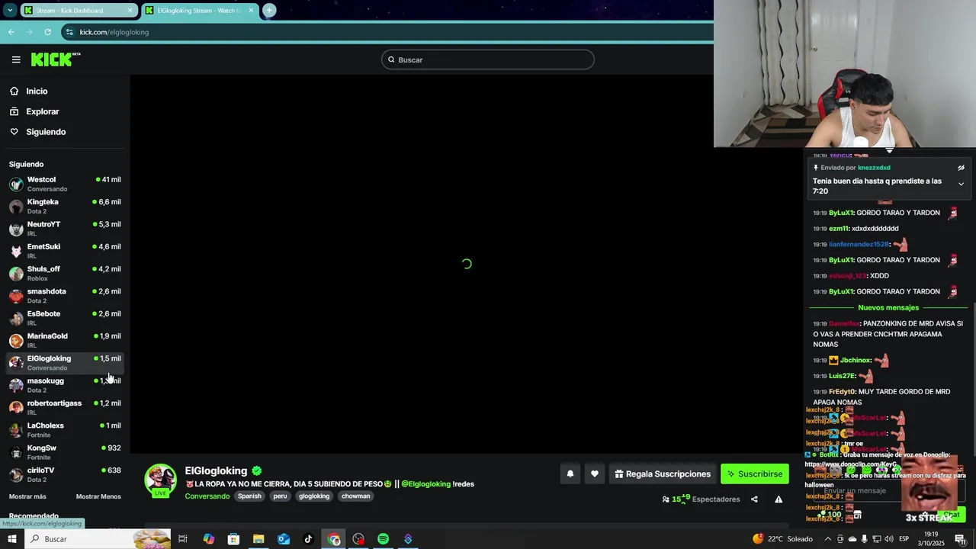Toggle channel notification bell
976x549 pixels.
(570, 474)
